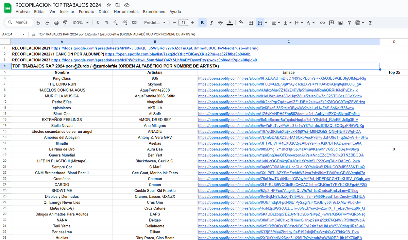Move document to folder icon
The width and height of the screenshot is (408, 240).
point(118,5)
